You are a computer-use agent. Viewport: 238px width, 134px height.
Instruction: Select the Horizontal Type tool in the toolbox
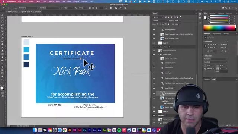pos(3,67)
